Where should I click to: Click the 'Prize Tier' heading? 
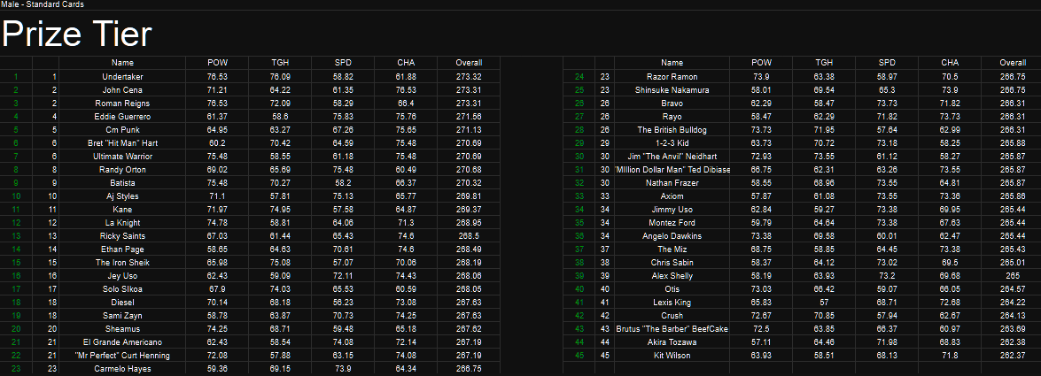point(77,35)
